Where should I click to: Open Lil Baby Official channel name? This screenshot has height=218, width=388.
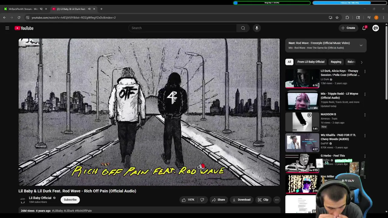[40, 198]
